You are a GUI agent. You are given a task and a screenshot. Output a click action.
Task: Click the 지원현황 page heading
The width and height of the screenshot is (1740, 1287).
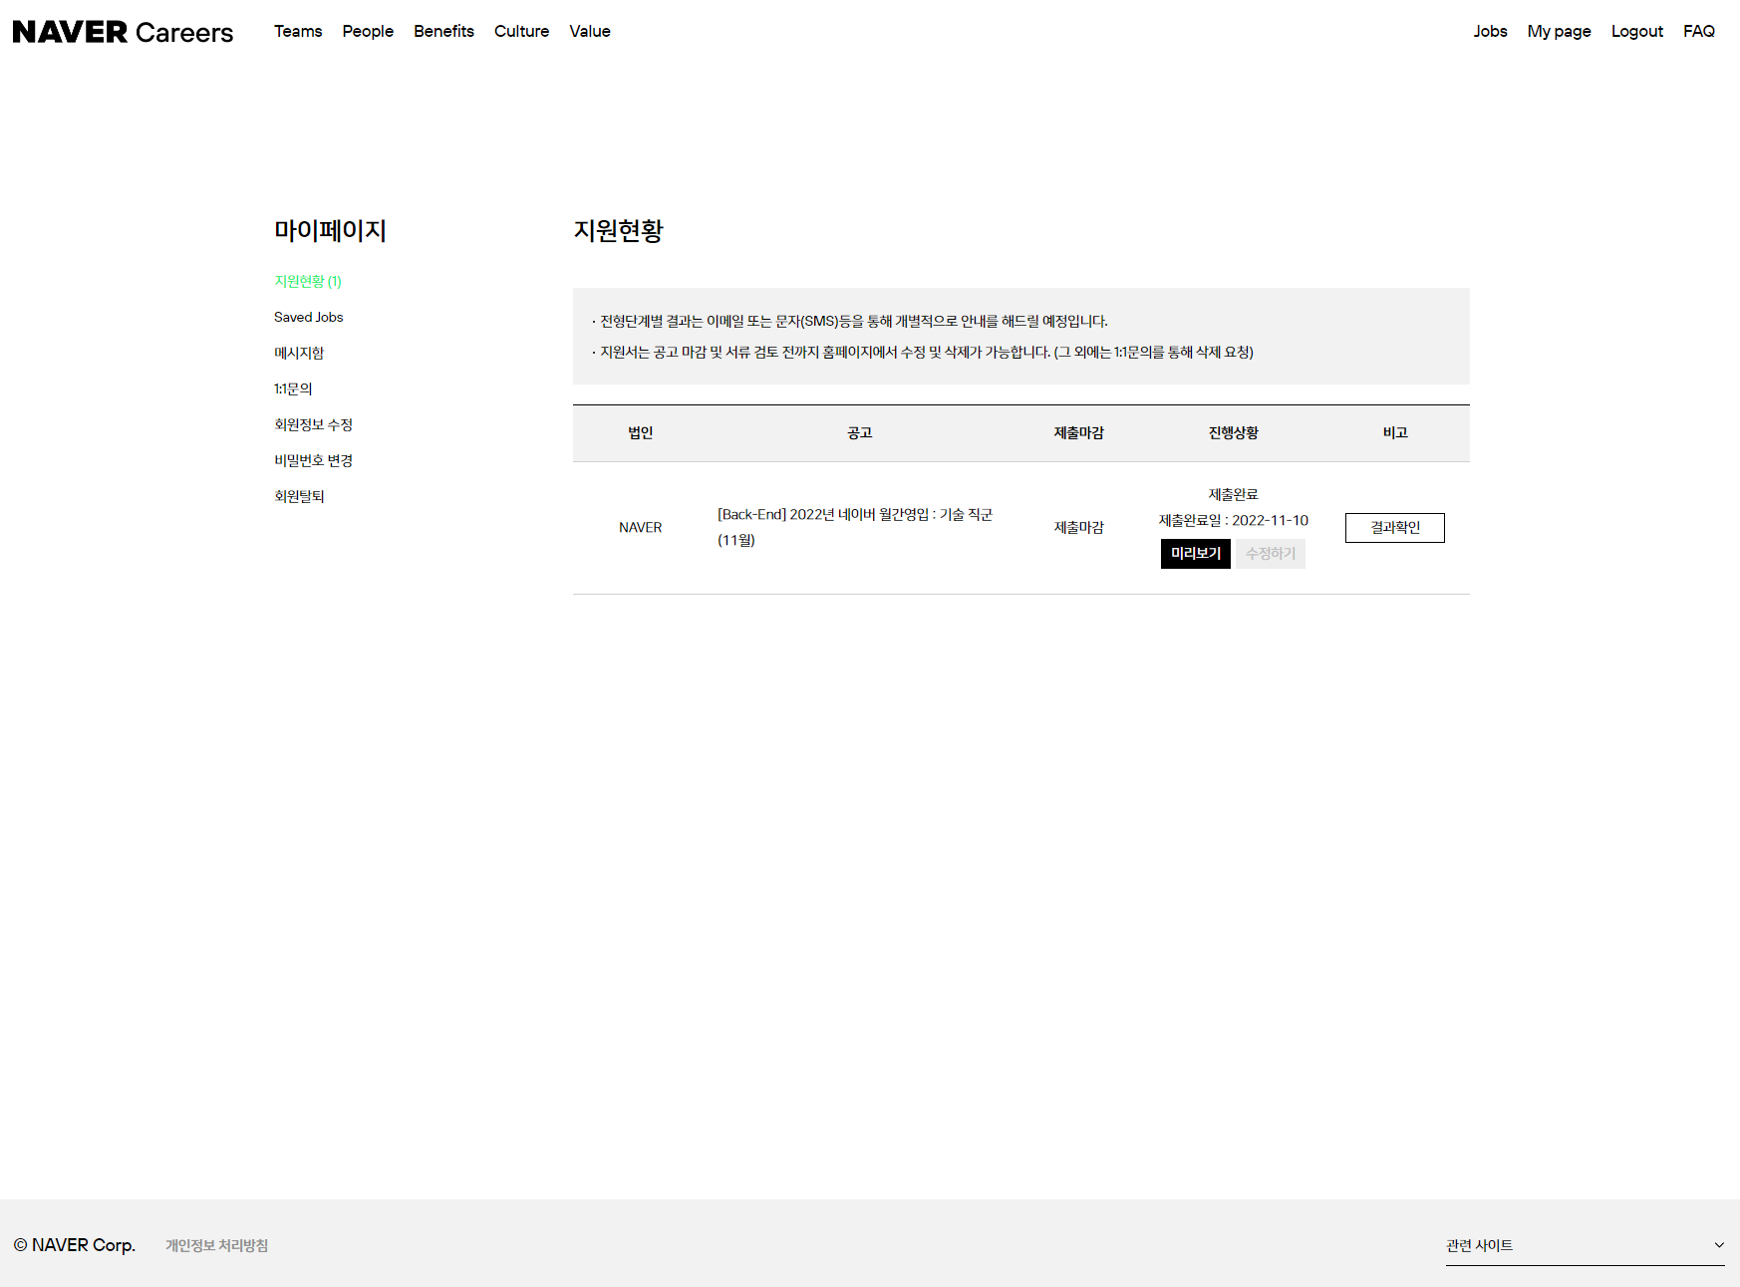pyautogui.click(x=618, y=230)
